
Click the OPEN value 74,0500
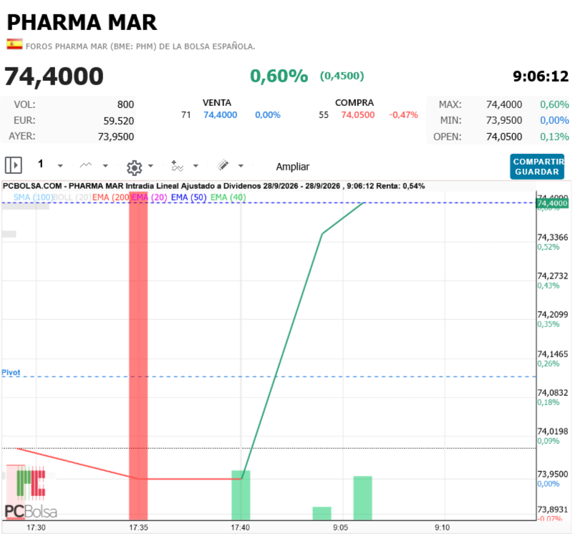pyautogui.click(x=504, y=137)
